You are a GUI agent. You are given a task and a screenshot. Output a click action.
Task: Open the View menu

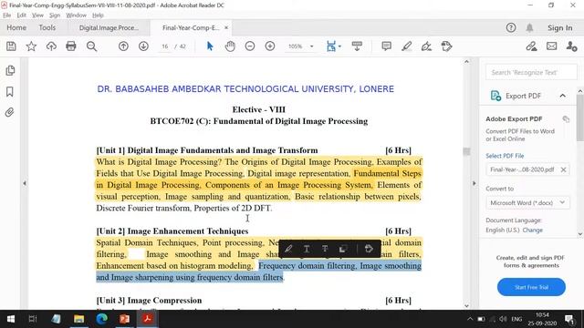point(37,15)
